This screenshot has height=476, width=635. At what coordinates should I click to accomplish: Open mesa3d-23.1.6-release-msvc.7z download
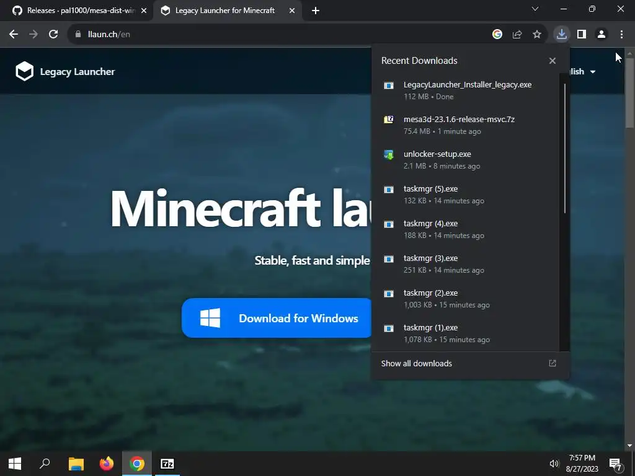466,125
